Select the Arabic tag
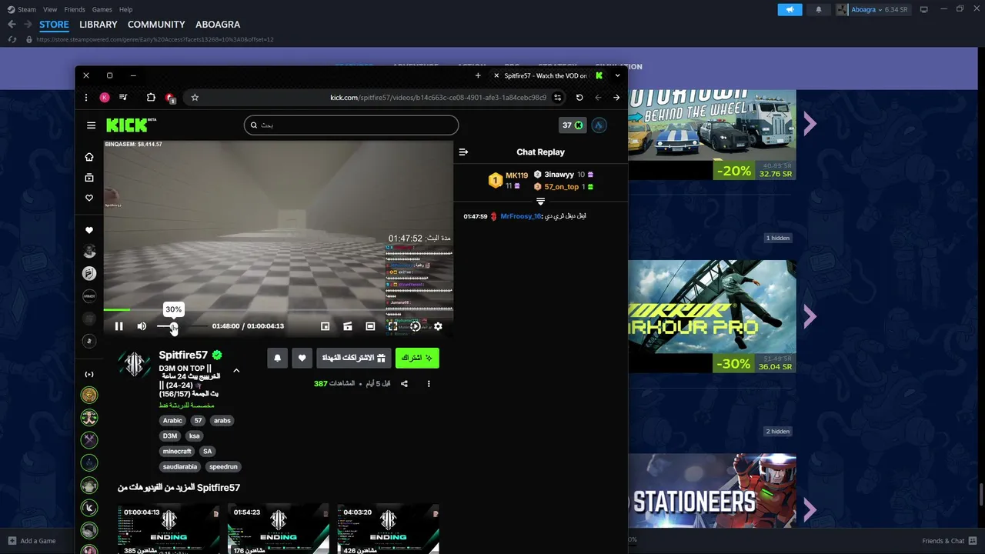Viewport: 985px width, 554px height. 172,421
